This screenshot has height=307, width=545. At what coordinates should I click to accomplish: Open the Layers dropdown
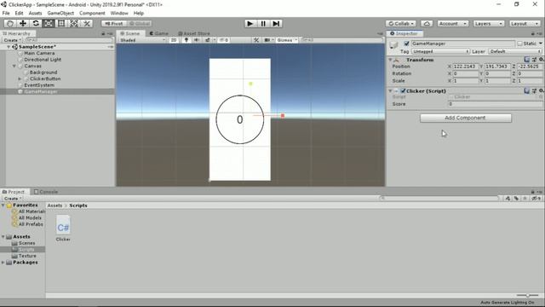[488, 23]
